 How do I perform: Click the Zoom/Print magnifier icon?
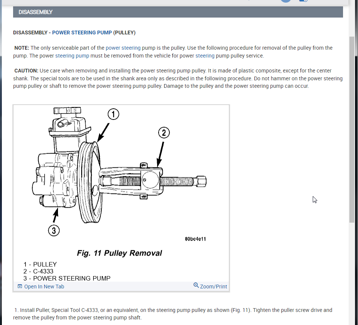196,285
